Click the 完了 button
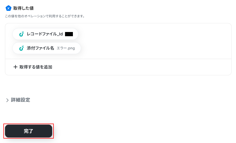 tap(29, 131)
